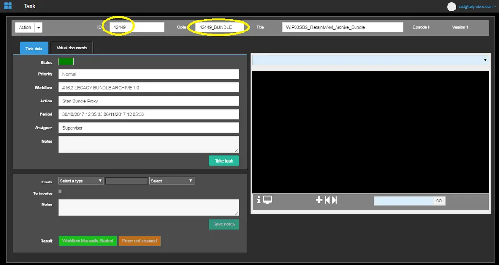The image size is (499, 265).
Task: Click the 'Proxy not required' result button
Action: [140, 241]
